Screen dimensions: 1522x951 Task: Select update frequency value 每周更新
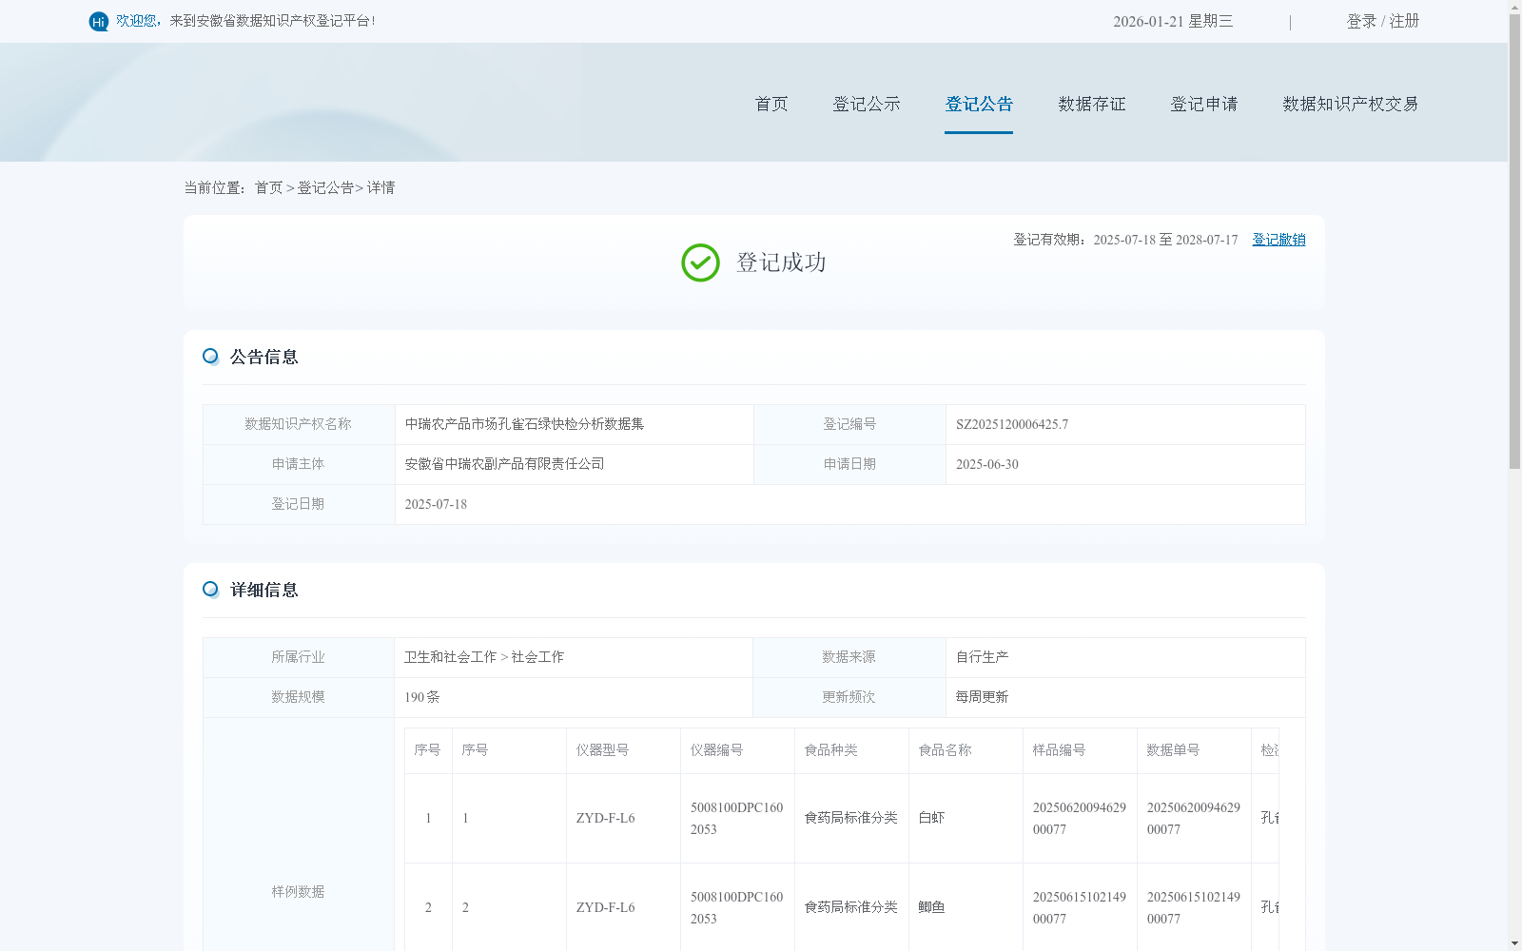(x=982, y=697)
